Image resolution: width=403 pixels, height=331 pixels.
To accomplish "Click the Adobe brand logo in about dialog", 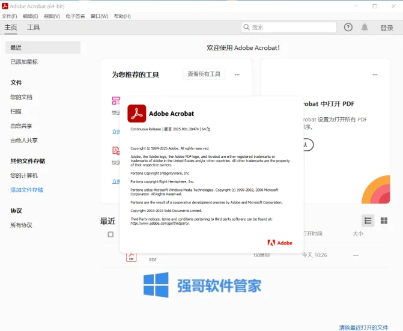I will (x=280, y=243).
